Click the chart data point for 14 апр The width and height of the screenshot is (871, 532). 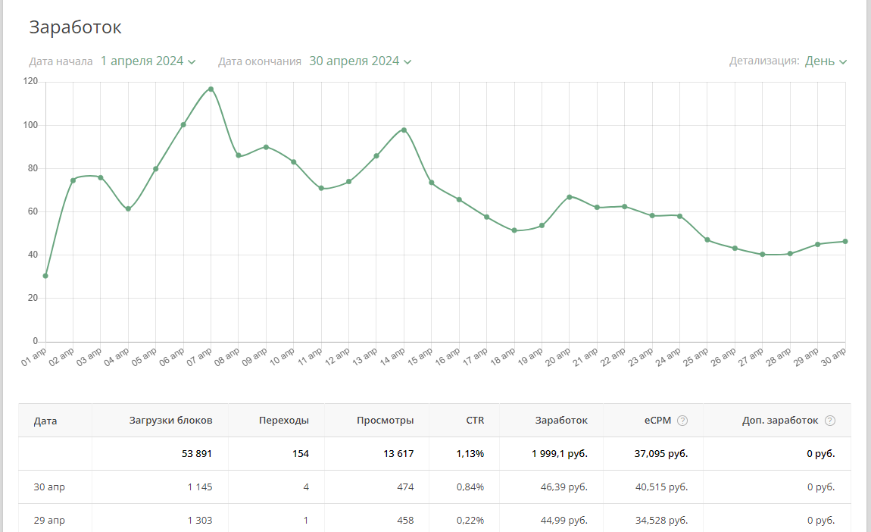click(x=404, y=130)
